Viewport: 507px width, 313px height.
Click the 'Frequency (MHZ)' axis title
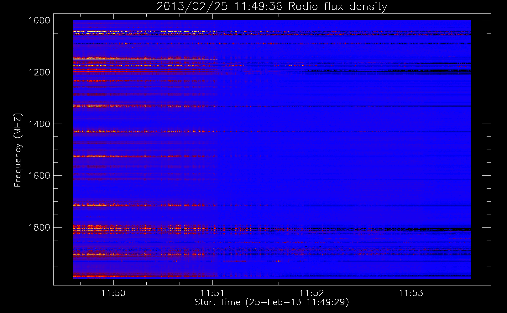[18, 150]
